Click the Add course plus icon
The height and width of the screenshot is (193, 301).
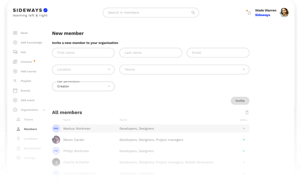pyautogui.click(x=15, y=71)
